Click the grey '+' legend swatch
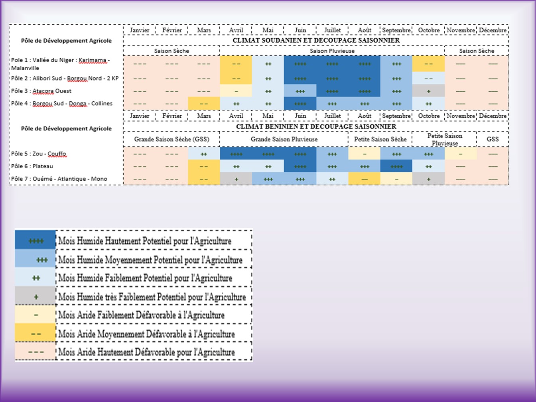536x402 pixels. 35,296
